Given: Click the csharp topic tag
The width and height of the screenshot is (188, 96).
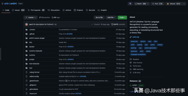Looking at the screenshot, I should [160, 45].
